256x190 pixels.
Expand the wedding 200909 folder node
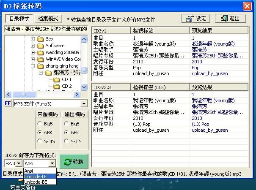(33, 53)
